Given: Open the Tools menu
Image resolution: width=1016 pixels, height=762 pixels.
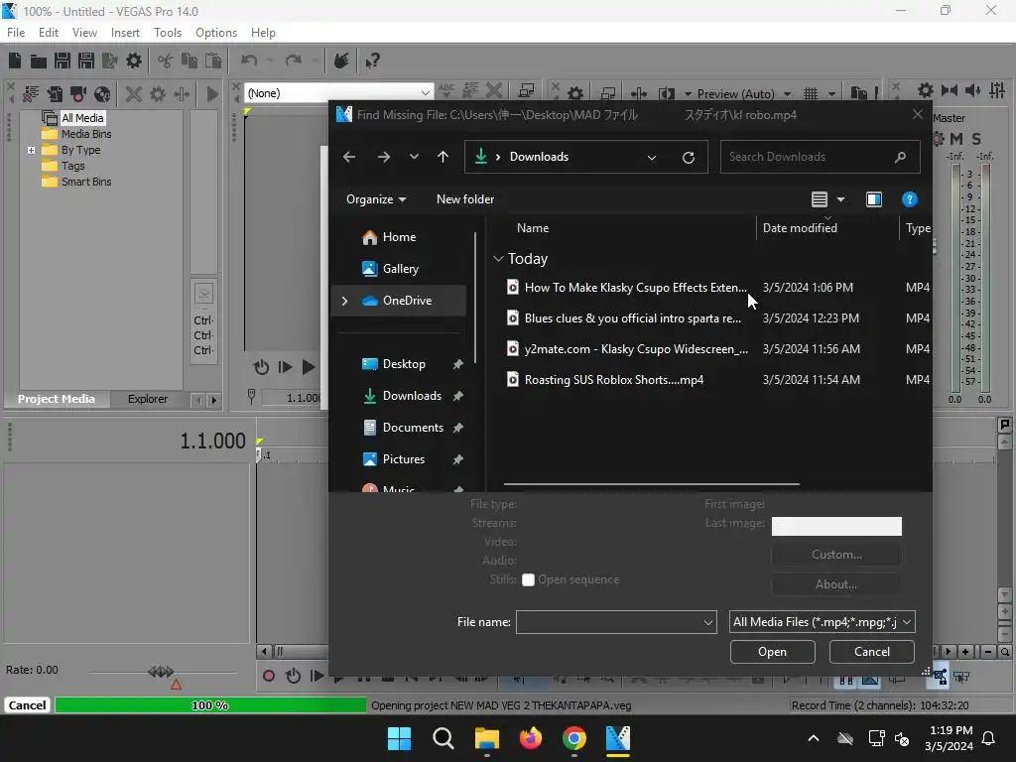Looking at the screenshot, I should pyautogui.click(x=167, y=33).
